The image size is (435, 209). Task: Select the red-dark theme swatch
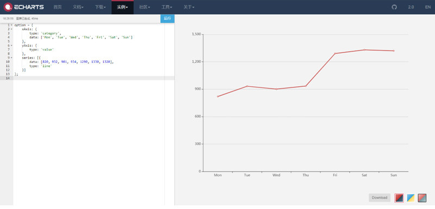coord(399,198)
